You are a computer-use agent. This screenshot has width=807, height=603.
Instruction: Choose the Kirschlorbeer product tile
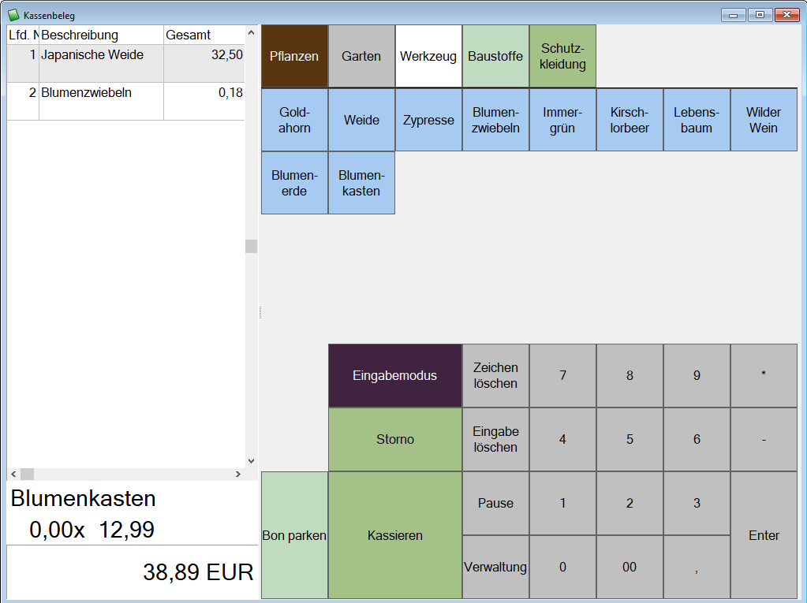630,120
